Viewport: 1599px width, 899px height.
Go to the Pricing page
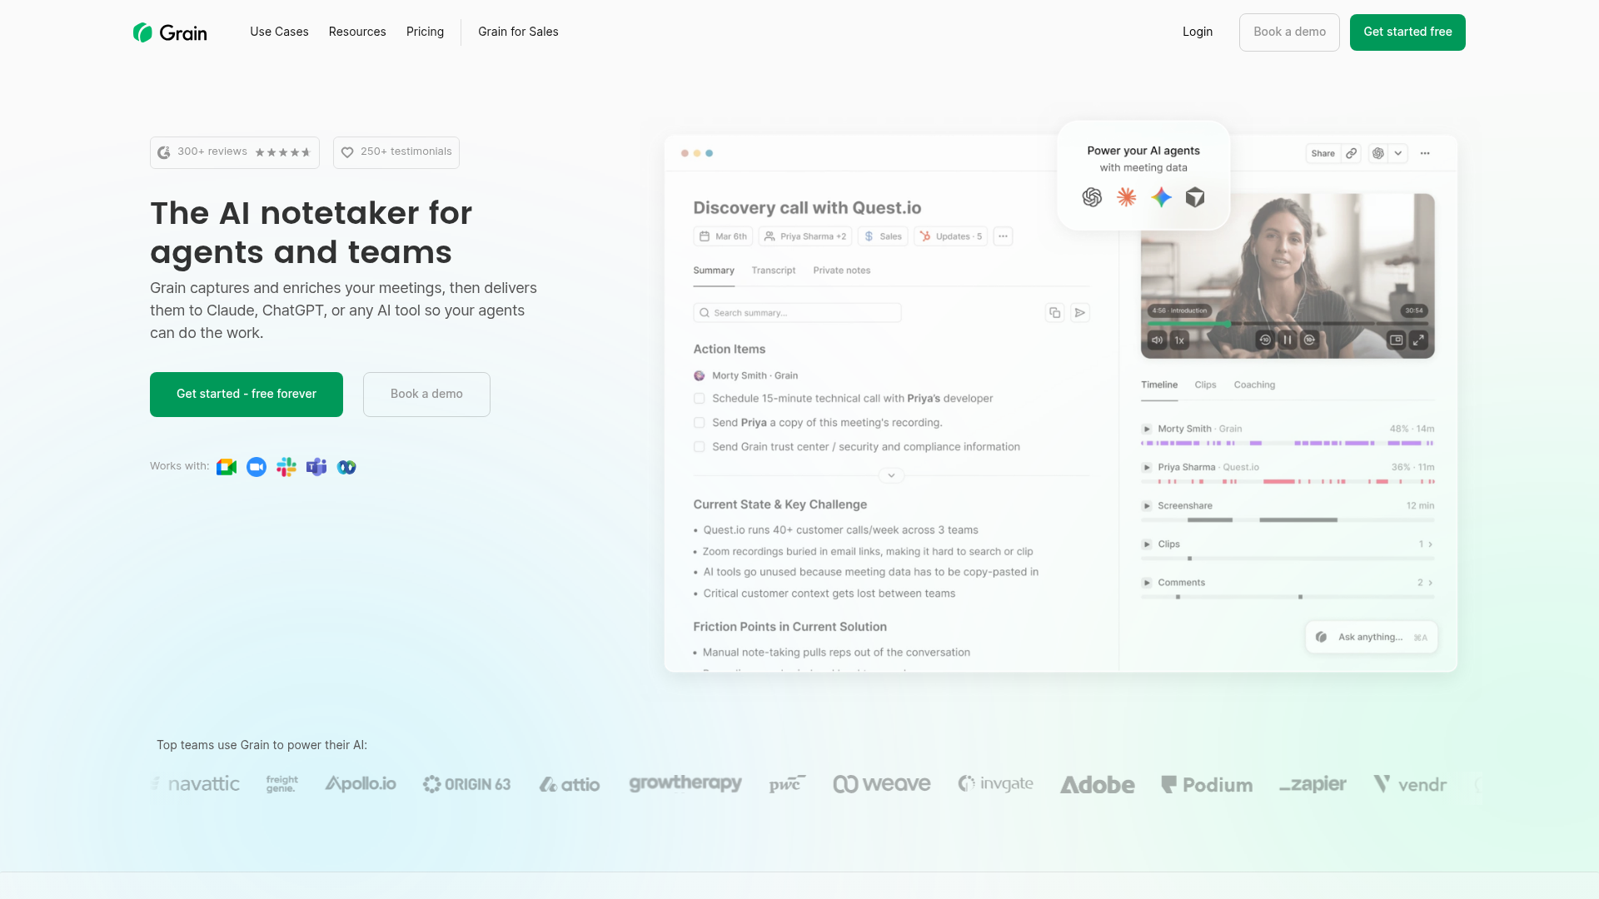[x=425, y=32]
